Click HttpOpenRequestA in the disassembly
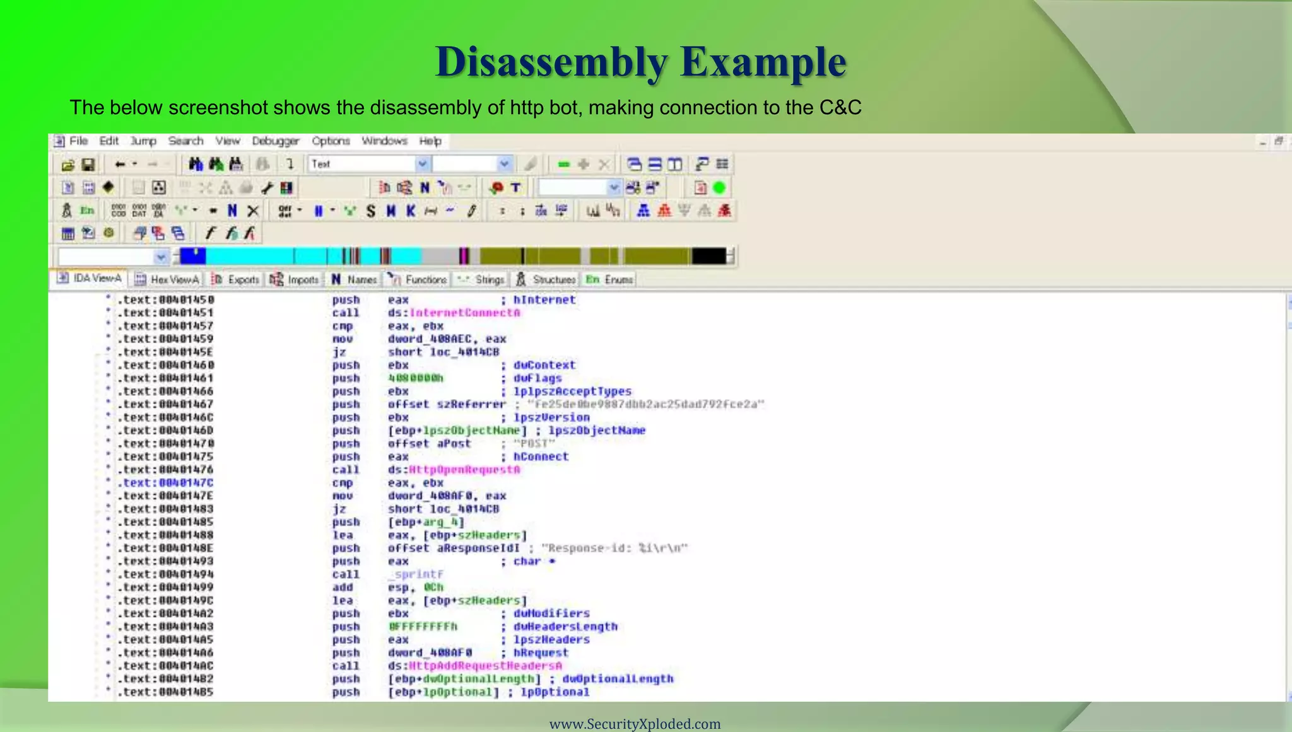 click(x=465, y=470)
